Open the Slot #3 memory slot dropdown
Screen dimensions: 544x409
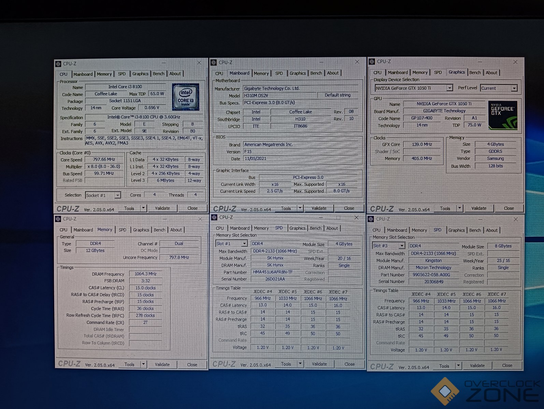[402, 246]
